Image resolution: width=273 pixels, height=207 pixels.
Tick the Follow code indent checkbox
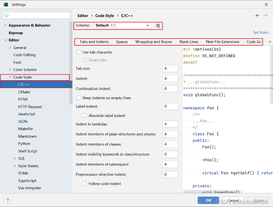[85, 184]
